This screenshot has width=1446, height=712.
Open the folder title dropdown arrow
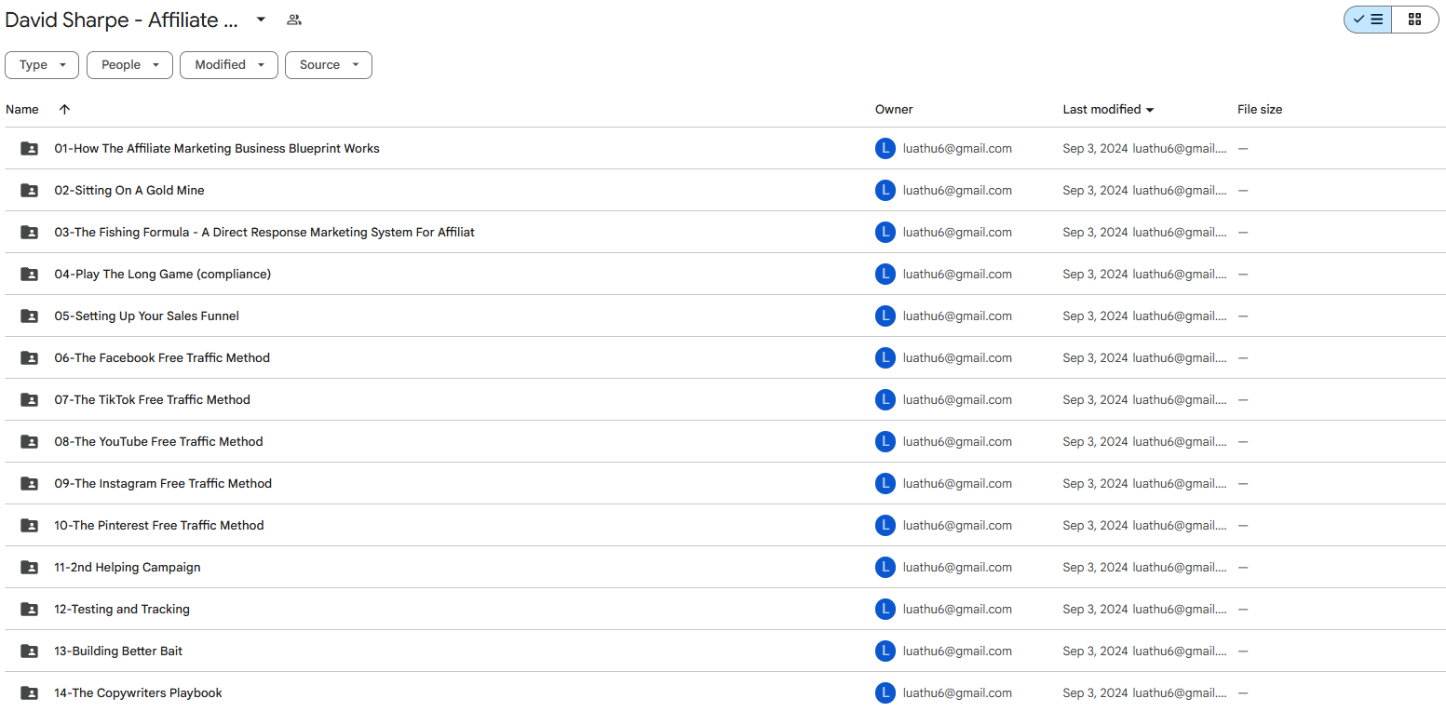tap(261, 20)
